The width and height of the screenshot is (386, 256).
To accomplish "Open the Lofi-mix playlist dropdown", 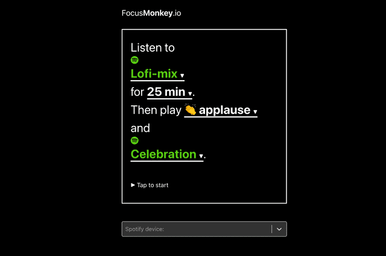I will click(157, 74).
